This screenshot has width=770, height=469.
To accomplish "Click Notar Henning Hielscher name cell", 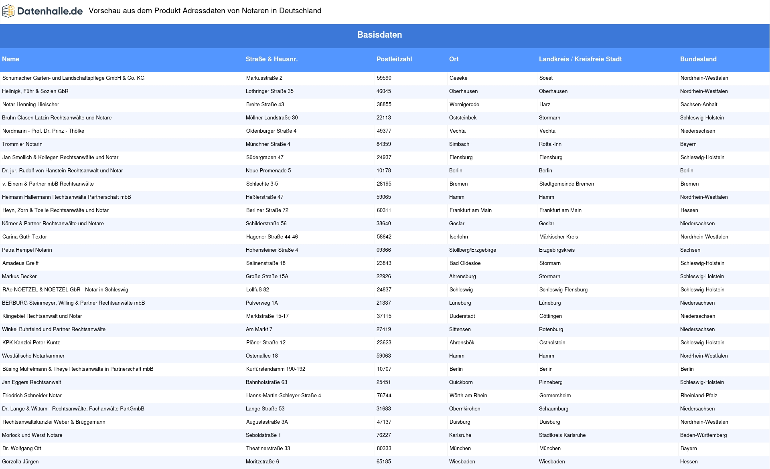I will click(x=31, y=105).
